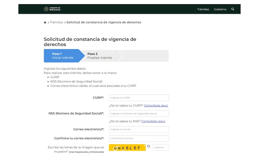Viewport: 259px width, 160px height.
Task: Click Trámites breadcrumb link
Action: 56,22
